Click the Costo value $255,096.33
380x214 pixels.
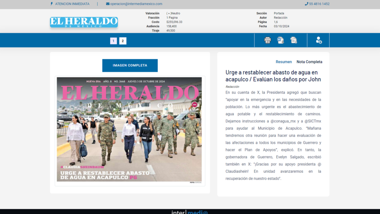(x=174, y=22)
